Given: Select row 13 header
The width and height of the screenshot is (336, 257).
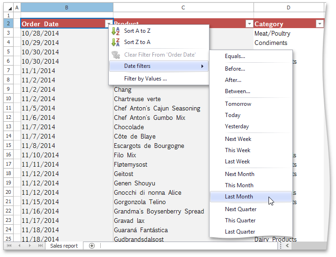Looking at the screenshot, I should coord(8,126).
